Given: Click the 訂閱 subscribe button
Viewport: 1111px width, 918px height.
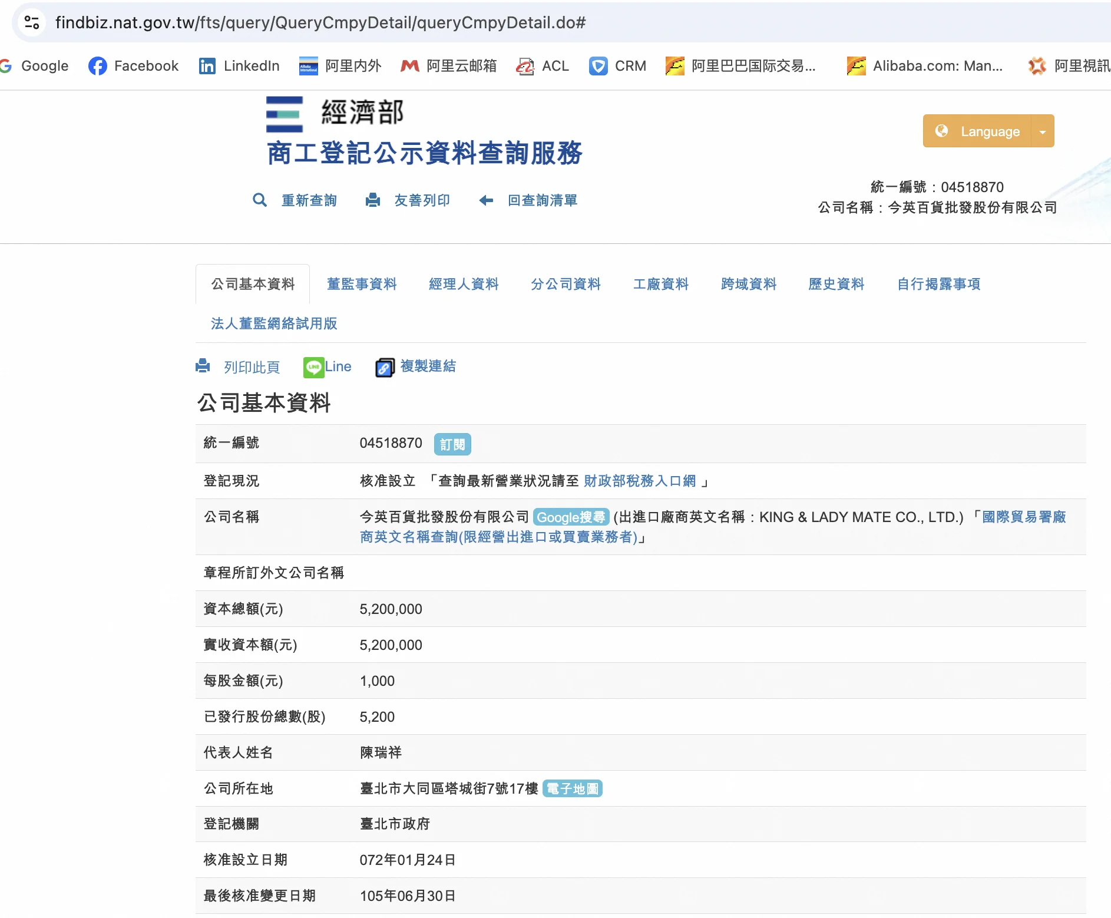Looking at the screenshot, I should point(452,444).
